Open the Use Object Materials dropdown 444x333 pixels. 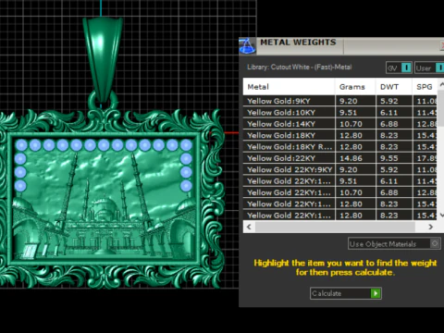(x=394, y=243)
